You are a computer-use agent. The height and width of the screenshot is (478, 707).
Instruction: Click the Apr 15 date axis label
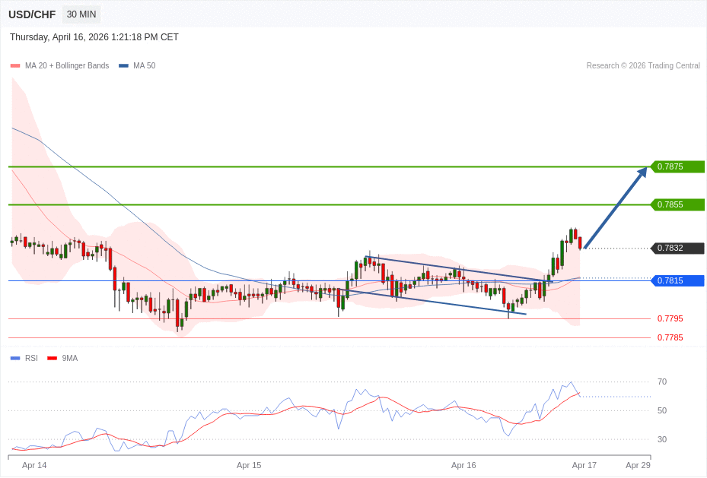point(249,465)
